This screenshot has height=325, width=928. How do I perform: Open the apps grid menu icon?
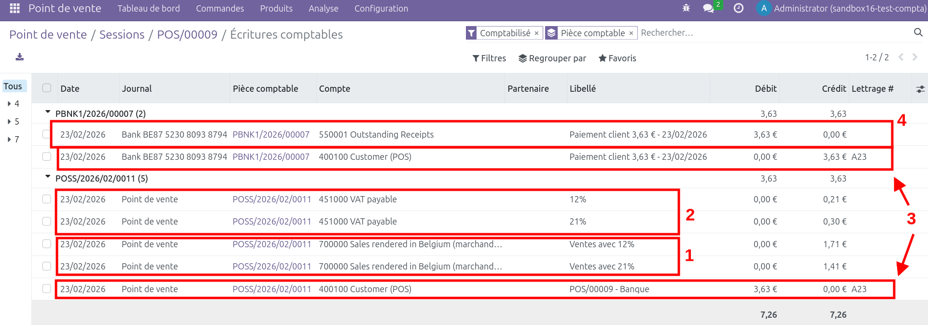(x=14, y=8)
